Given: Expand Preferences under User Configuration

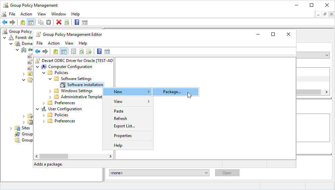Looking at the screenshot, I should [x=44, y=121].
